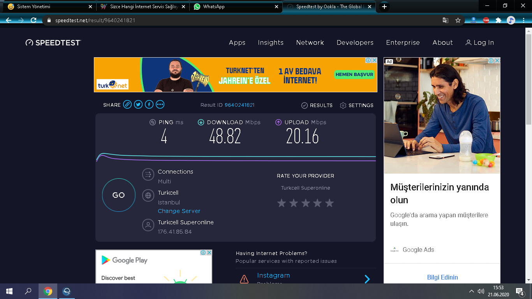Viewport: 532px width, 299px height.
Task: Open a new browser tab
Action: click(384, 7)
